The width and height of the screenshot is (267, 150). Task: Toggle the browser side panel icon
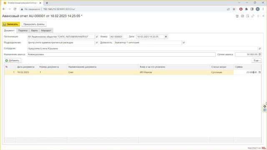[x=252, y=9]
